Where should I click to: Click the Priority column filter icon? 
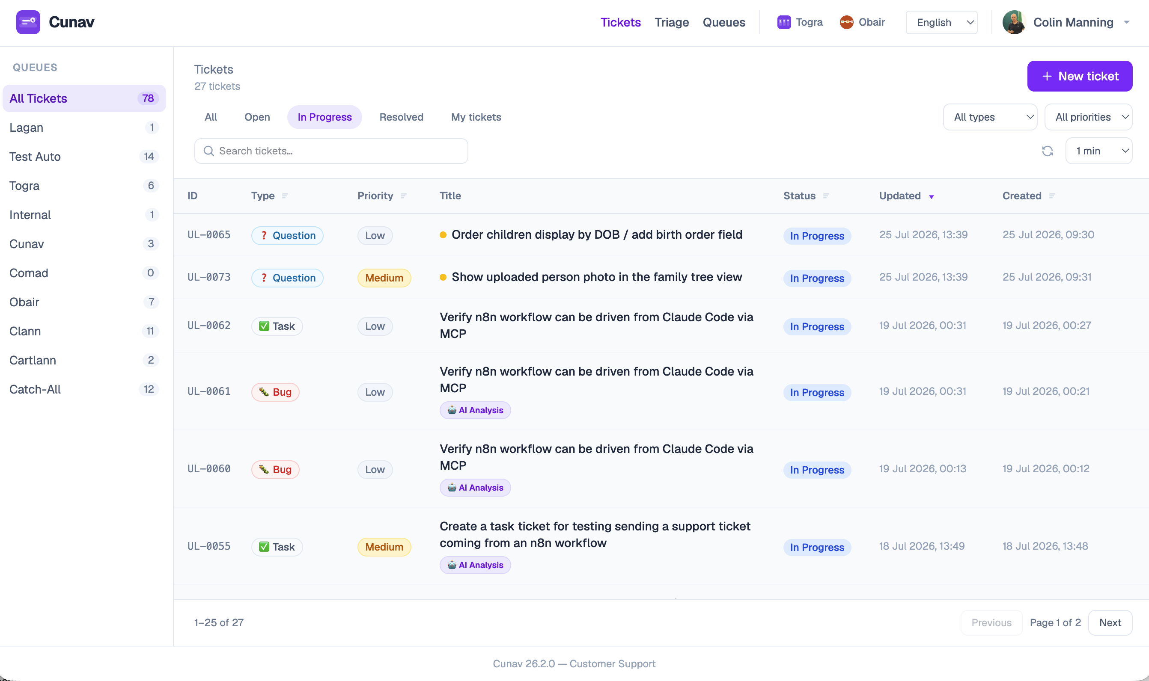pos(403,196)
